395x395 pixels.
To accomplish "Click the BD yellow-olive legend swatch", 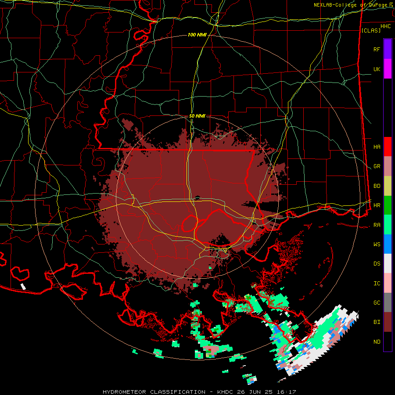I will 388,186.
